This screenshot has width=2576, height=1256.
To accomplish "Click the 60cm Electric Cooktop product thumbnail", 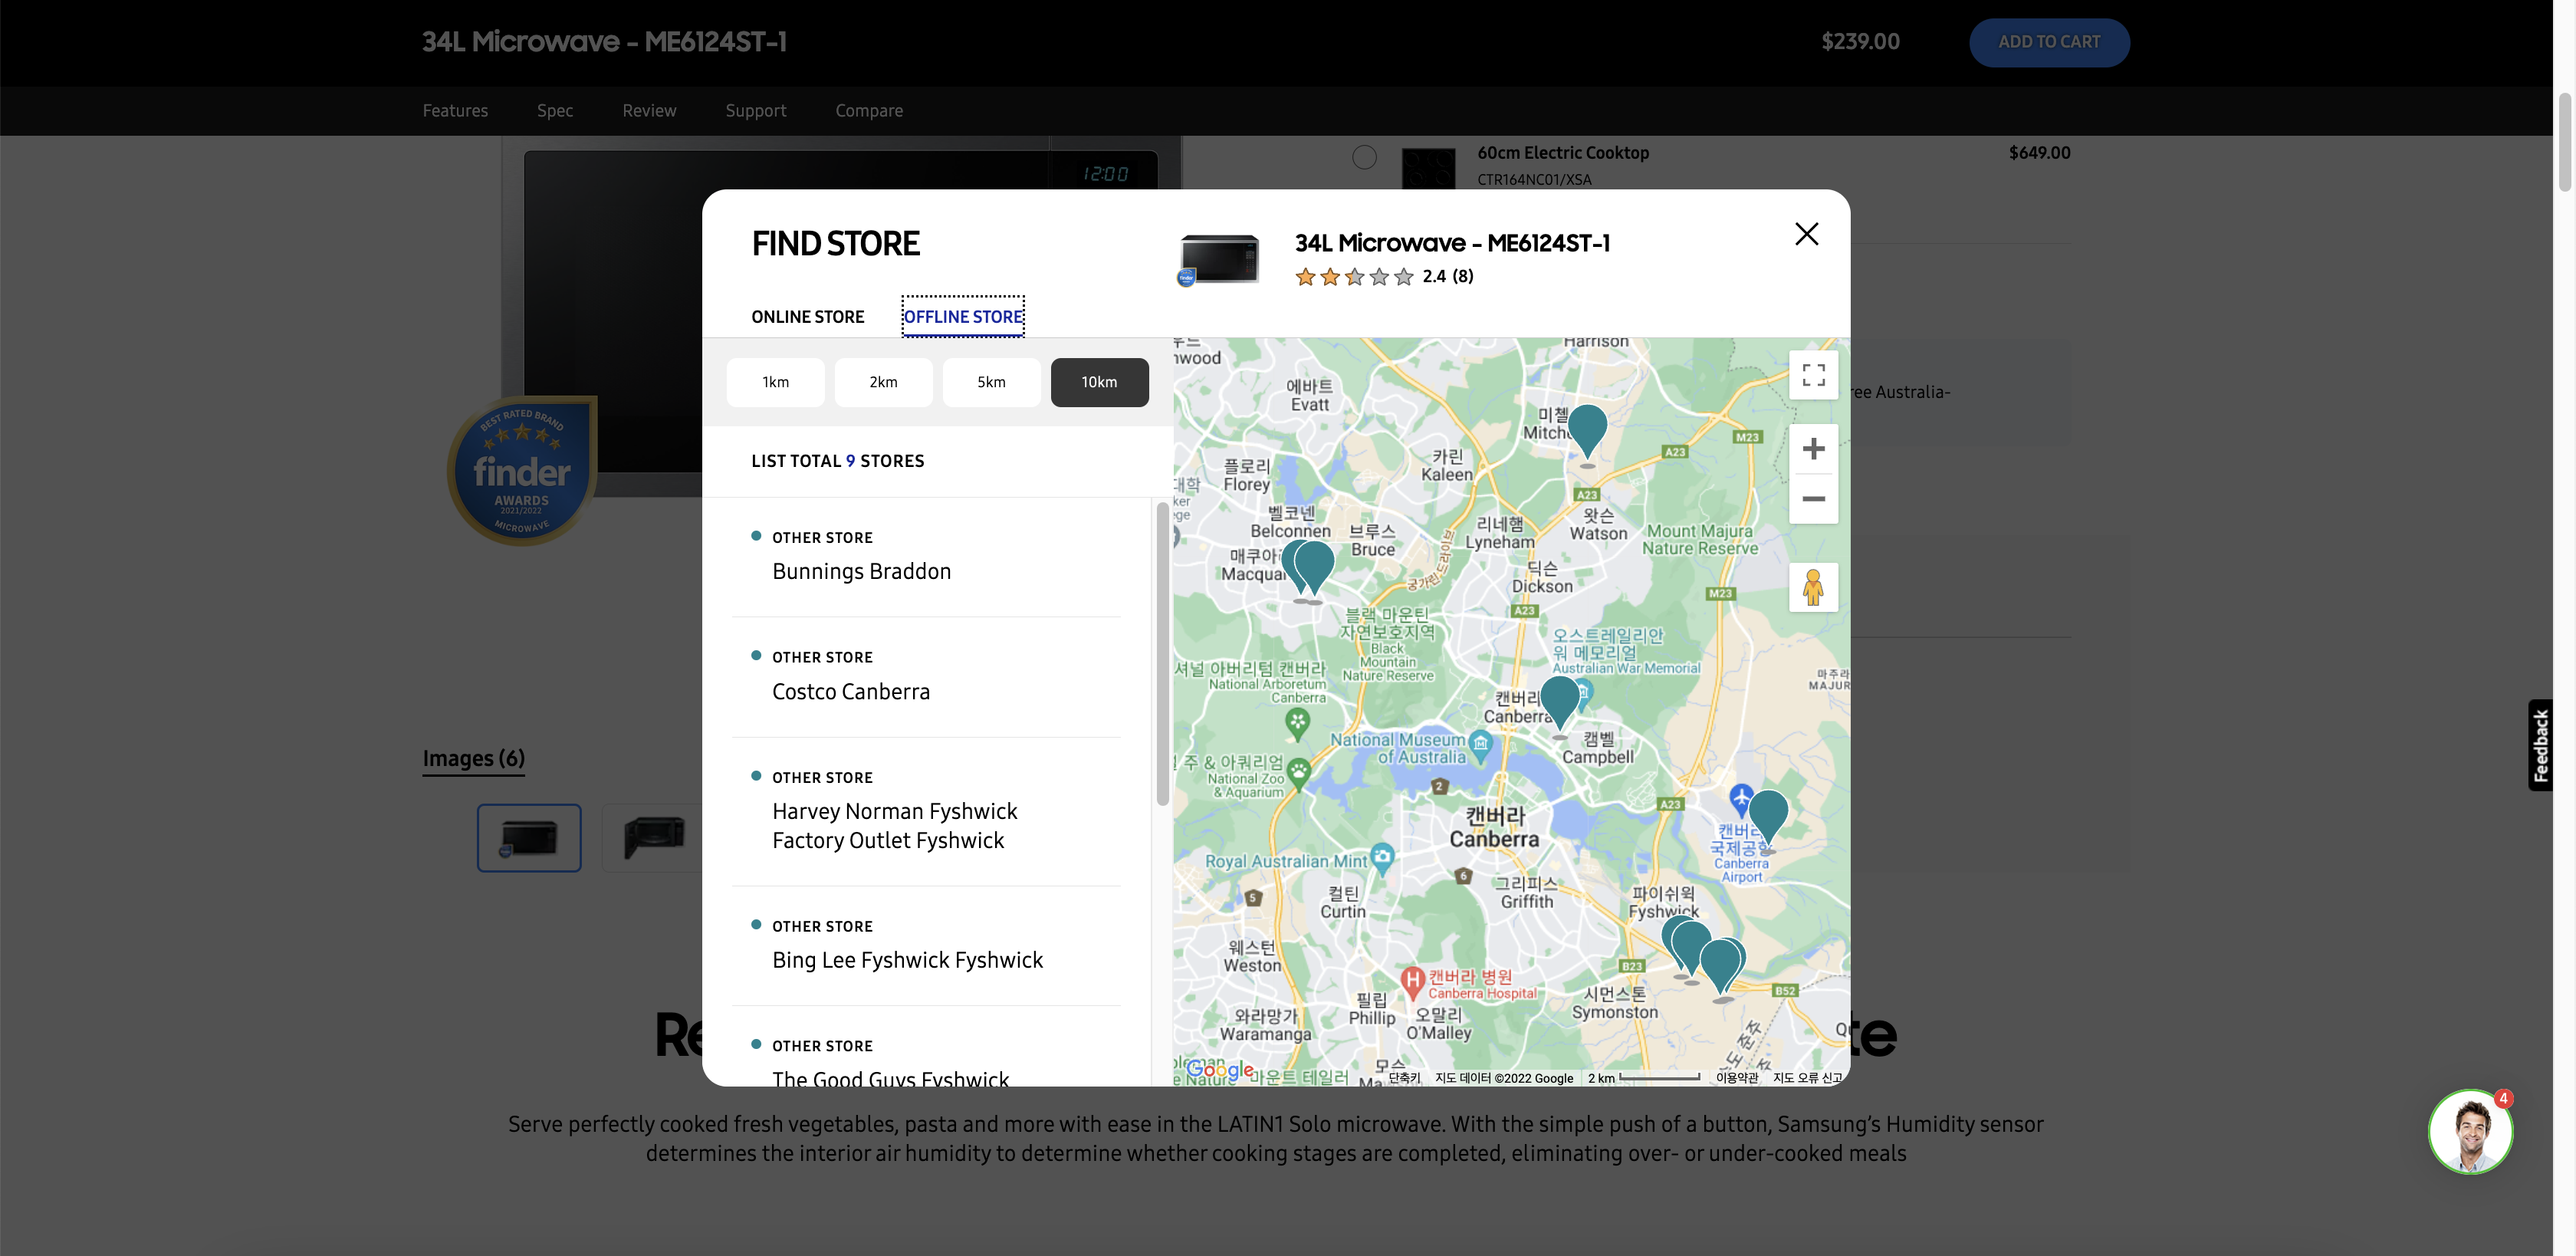I will coord(1427,167).
